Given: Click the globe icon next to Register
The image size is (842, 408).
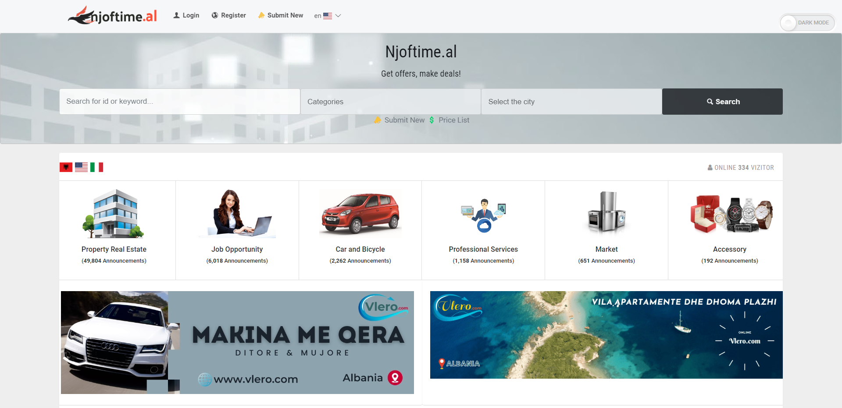Looking at the screenshot, I should click(215, 15).
